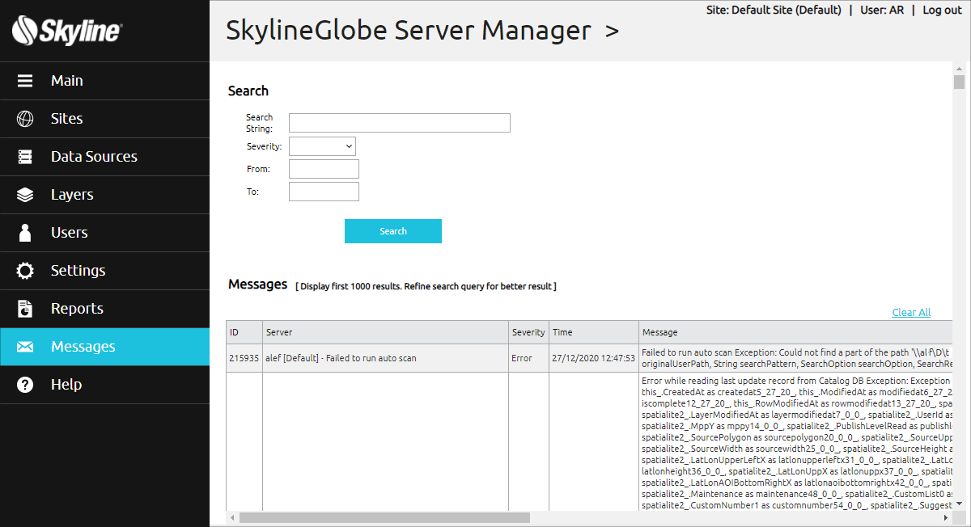Click the Reports document icon
This screenshot has width=971, height=527.
click(25, 309)
